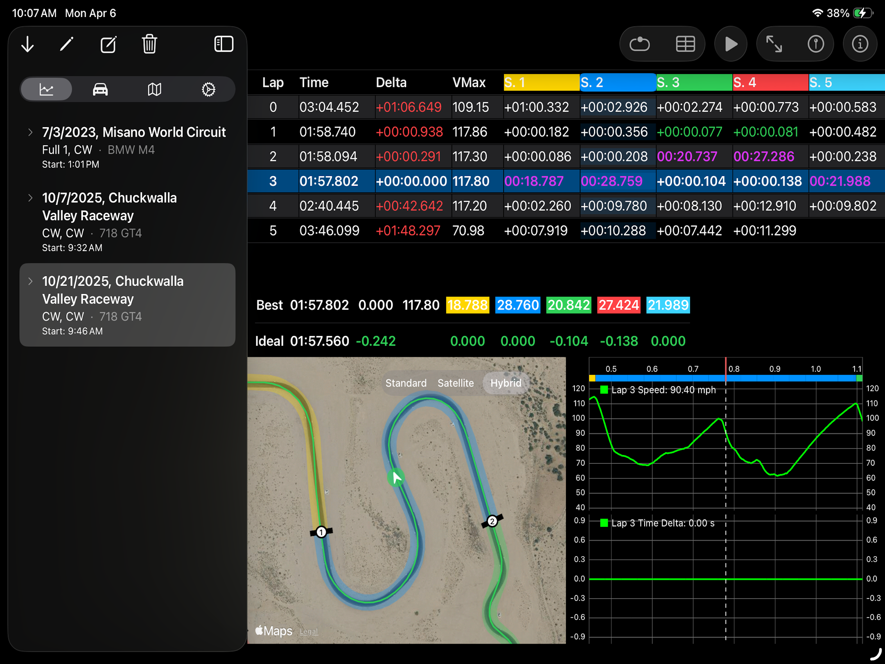
Task: Select the map tab
Action: click(x=154, y=89)
